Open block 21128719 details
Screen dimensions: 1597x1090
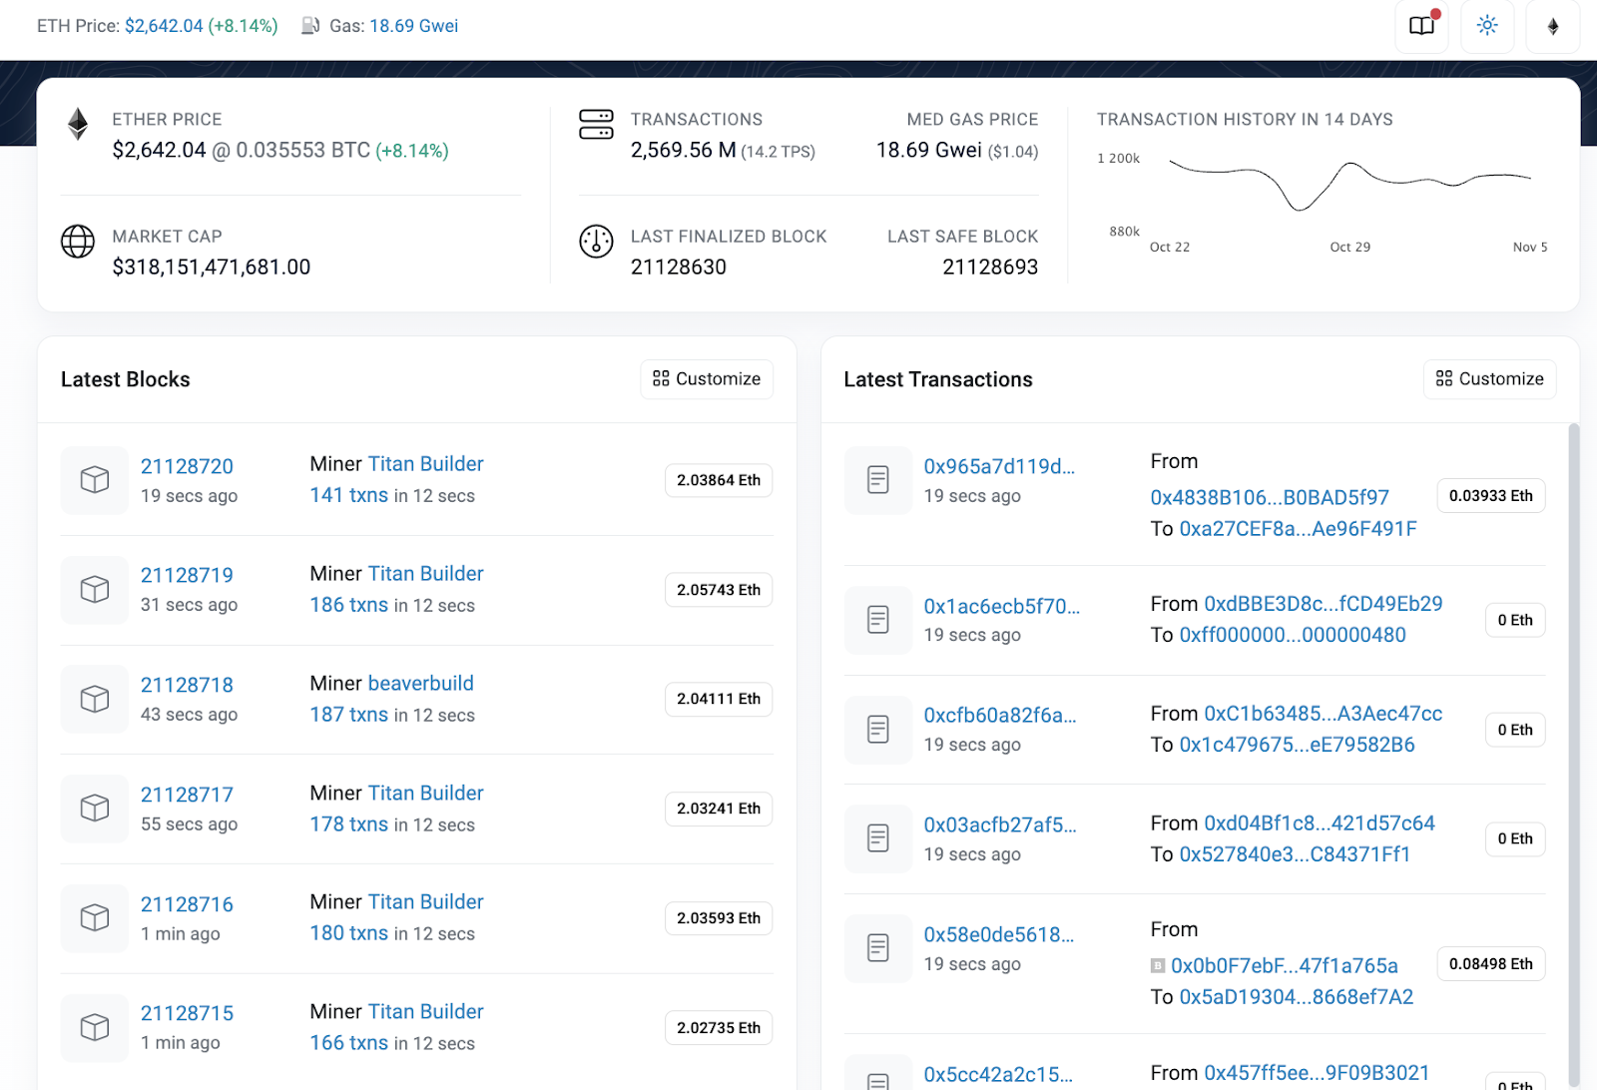[187, 575]
